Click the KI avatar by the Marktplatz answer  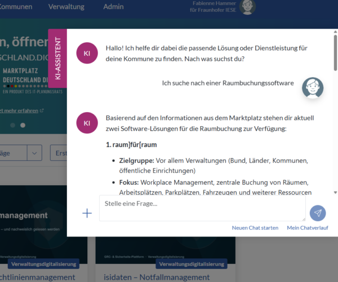click(x=87, y=123)
